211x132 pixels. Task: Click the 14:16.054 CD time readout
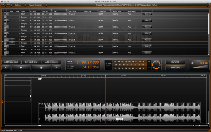coord(90,67)
